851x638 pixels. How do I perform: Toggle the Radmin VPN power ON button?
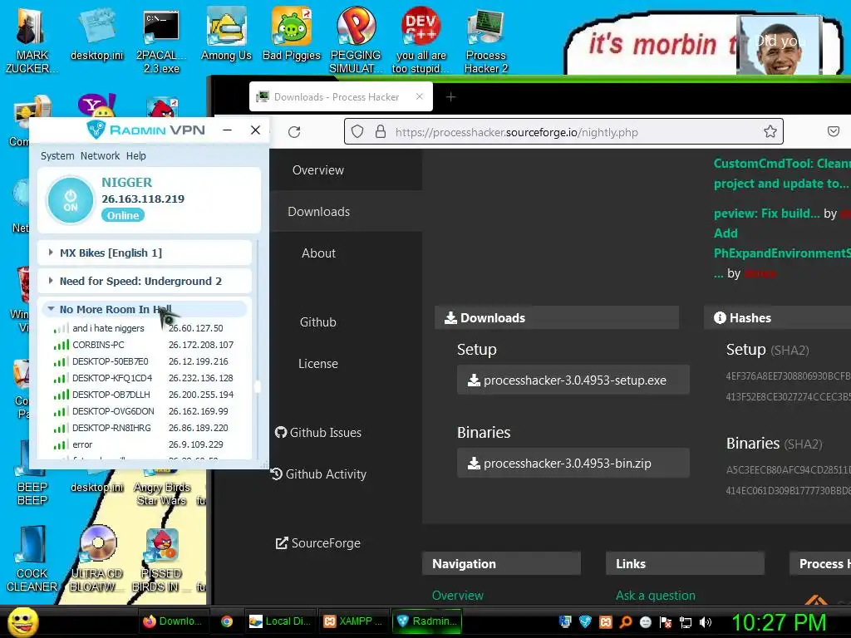point(71,200)
